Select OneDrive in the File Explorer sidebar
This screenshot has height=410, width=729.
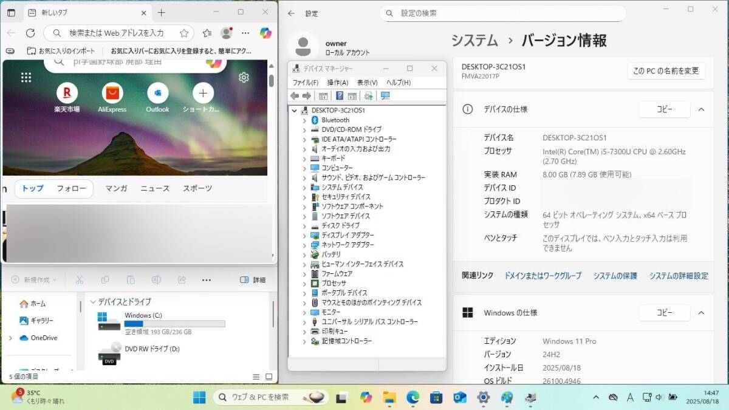(45, 338)
